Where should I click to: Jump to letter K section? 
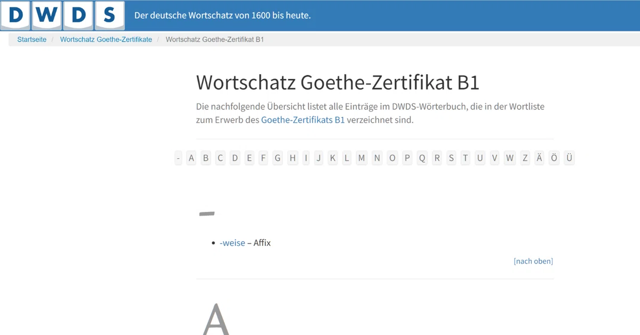coord(333,158)
